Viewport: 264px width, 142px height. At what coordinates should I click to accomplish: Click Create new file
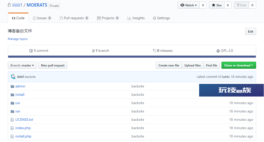click(x=169, y=65)
